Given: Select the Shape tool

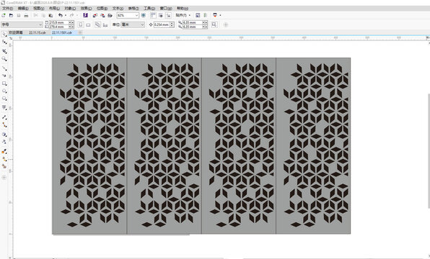Looking at the screenshot, I should [4, 42].
